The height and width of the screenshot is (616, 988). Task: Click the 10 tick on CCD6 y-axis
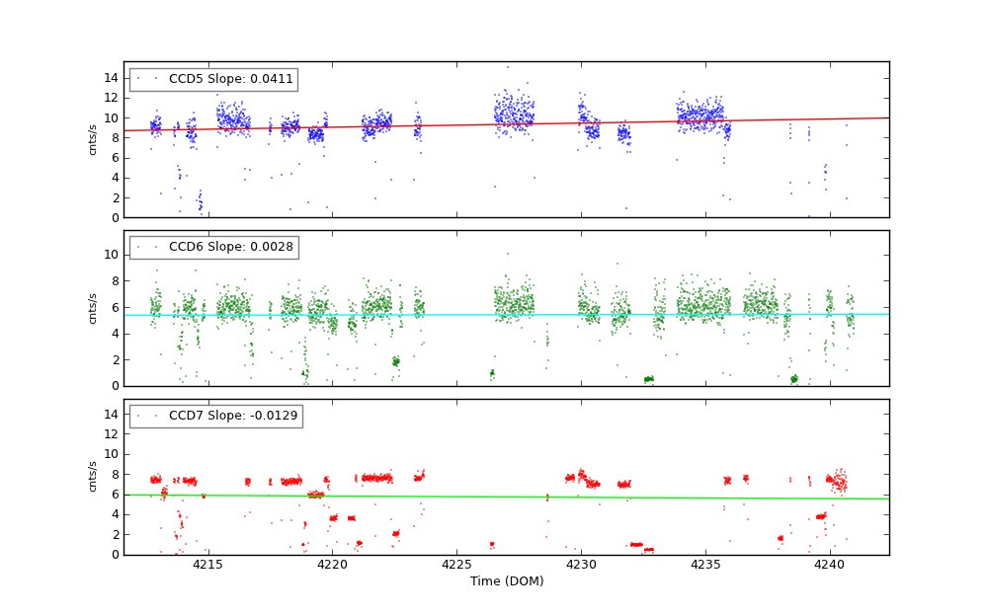[x=113, y=254]
